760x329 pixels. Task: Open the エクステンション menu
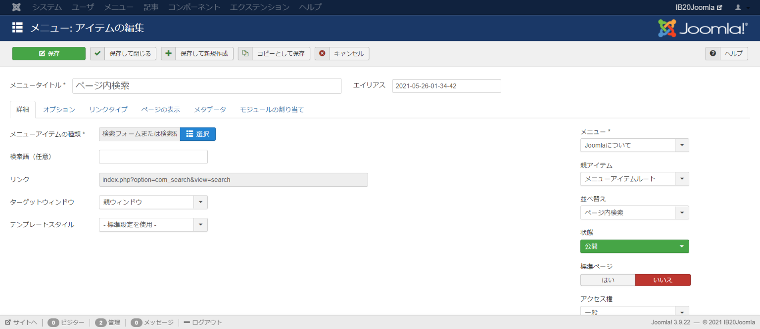coord(260,7)
